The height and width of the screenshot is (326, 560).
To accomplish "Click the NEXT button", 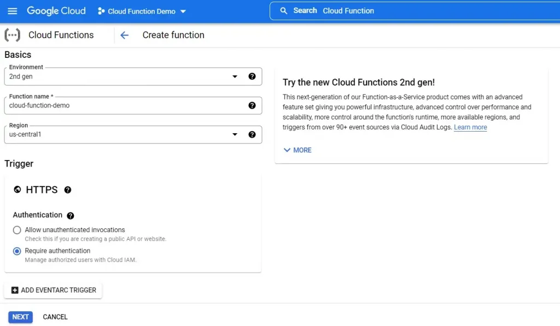I will click(20, 317).
